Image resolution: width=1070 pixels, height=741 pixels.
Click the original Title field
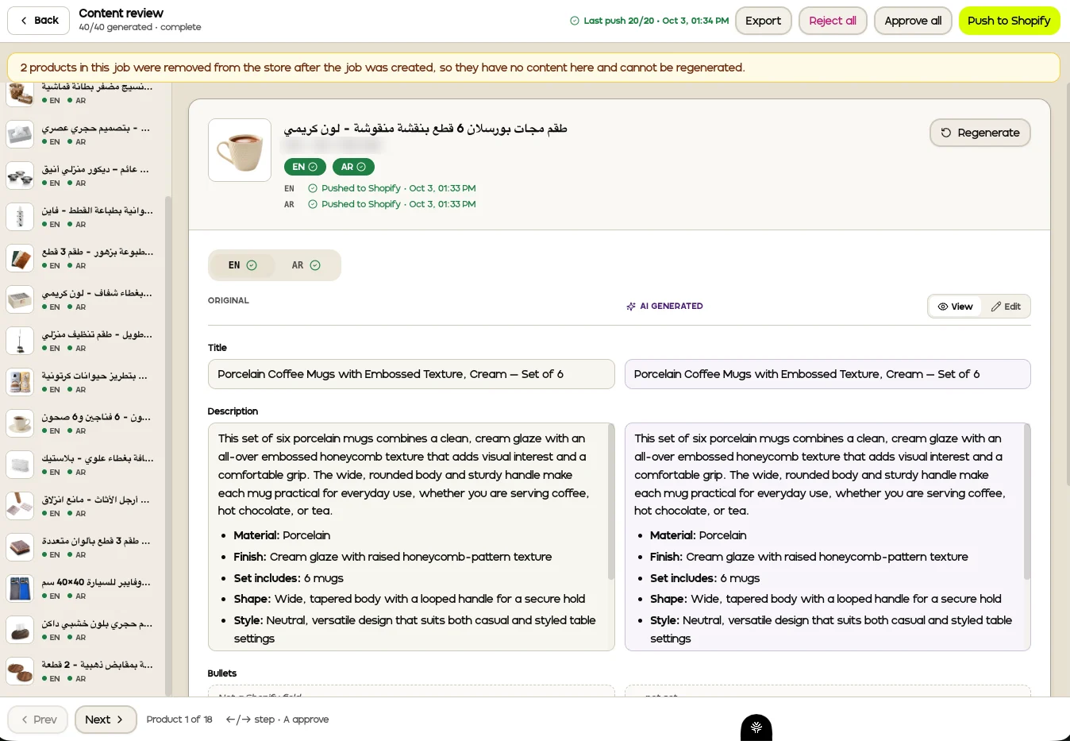pyautogui.click(x=411, y=374)
